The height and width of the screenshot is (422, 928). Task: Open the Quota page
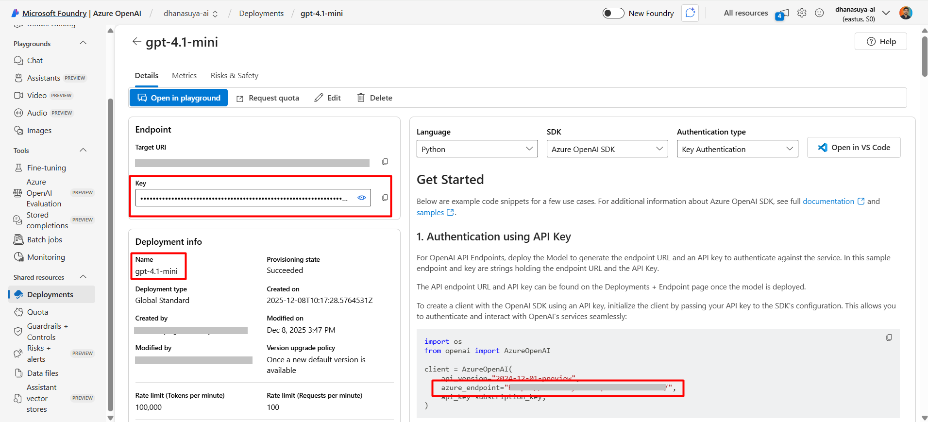tap(31, 312)
